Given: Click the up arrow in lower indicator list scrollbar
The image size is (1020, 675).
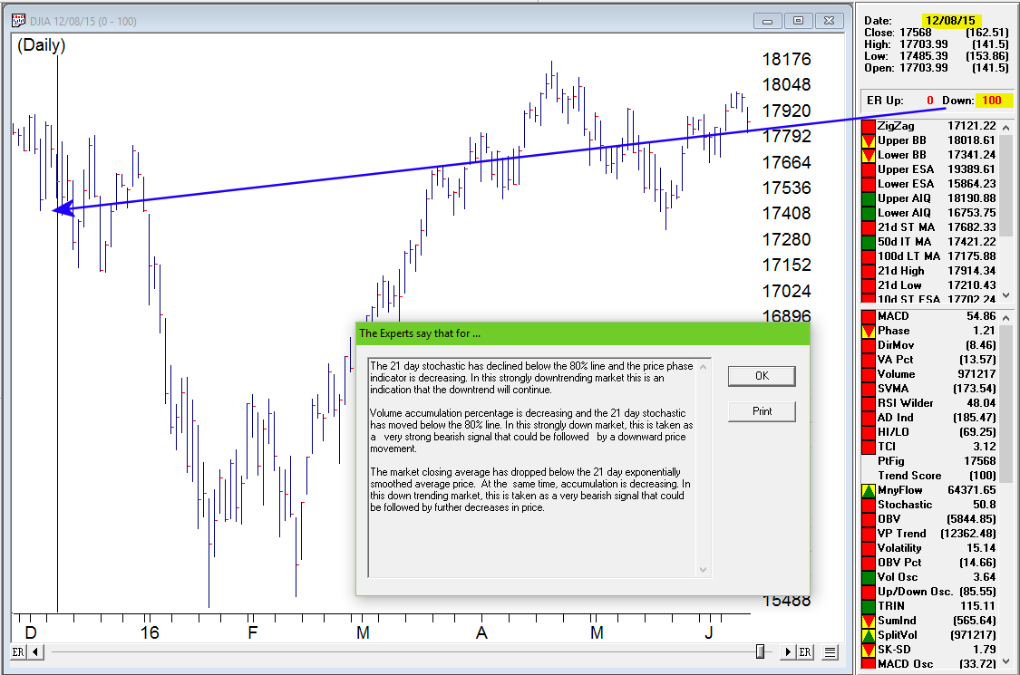Looking at the screenshot, I should pos(1005,318).
